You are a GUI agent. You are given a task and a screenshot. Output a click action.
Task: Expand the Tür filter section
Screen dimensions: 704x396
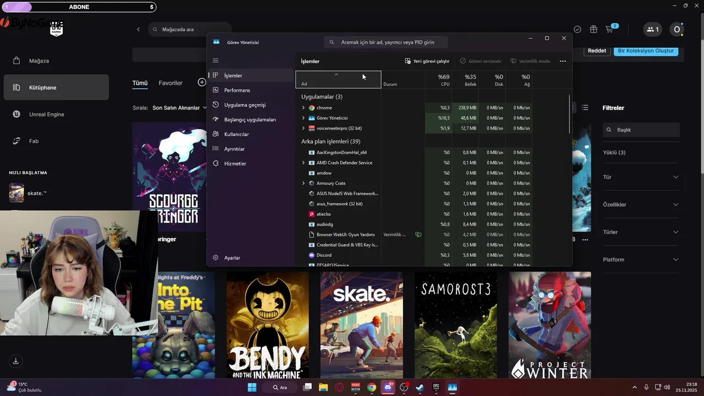coord(641,177)
